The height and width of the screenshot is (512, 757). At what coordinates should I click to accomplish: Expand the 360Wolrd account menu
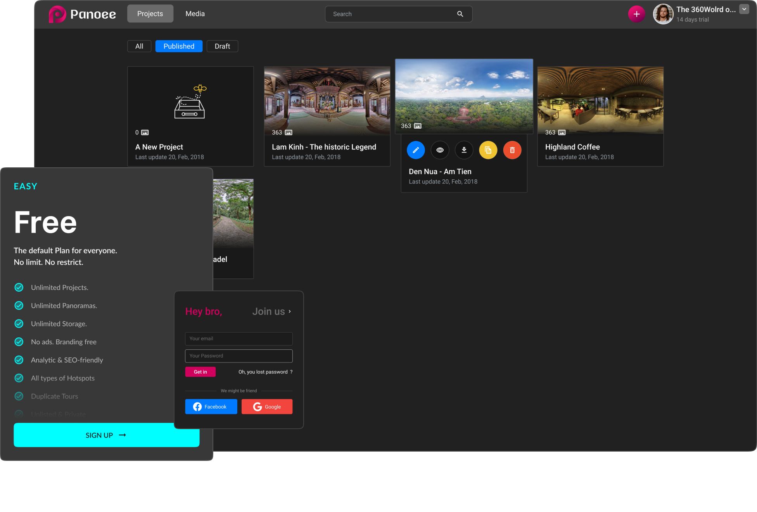pos(744,9)
